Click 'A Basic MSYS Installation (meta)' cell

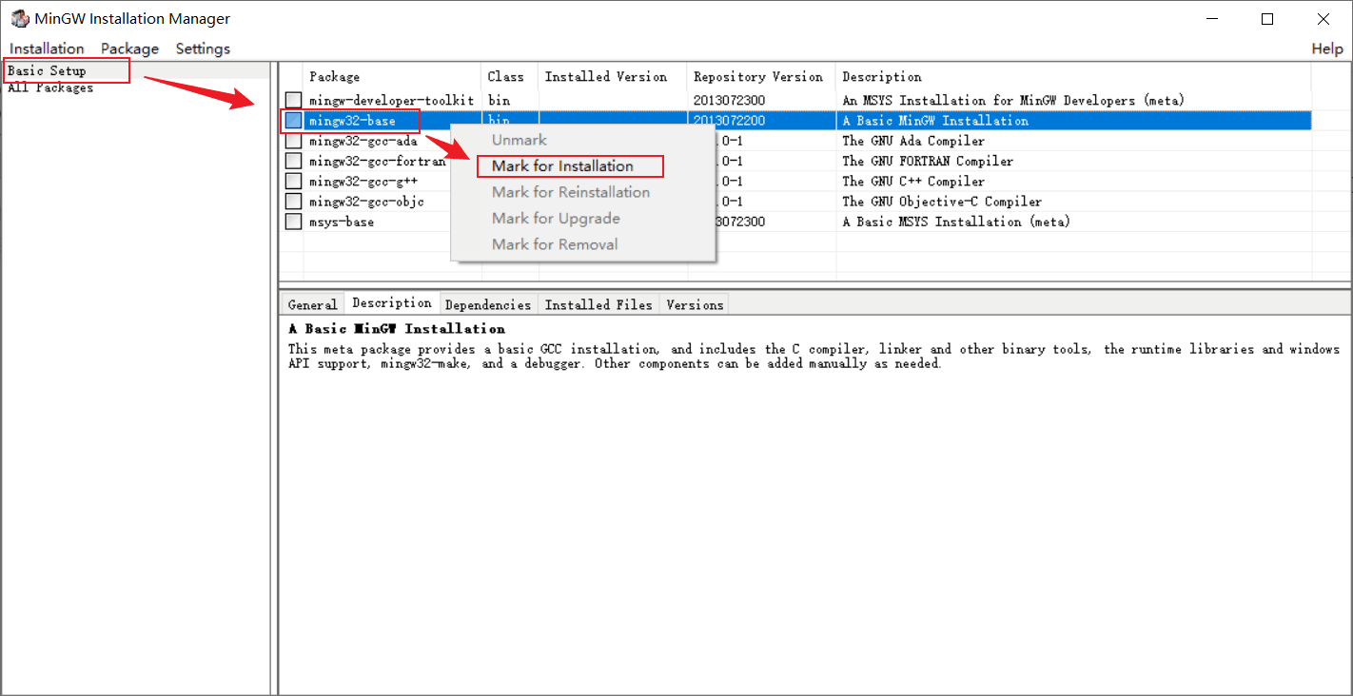pos(956,222)
